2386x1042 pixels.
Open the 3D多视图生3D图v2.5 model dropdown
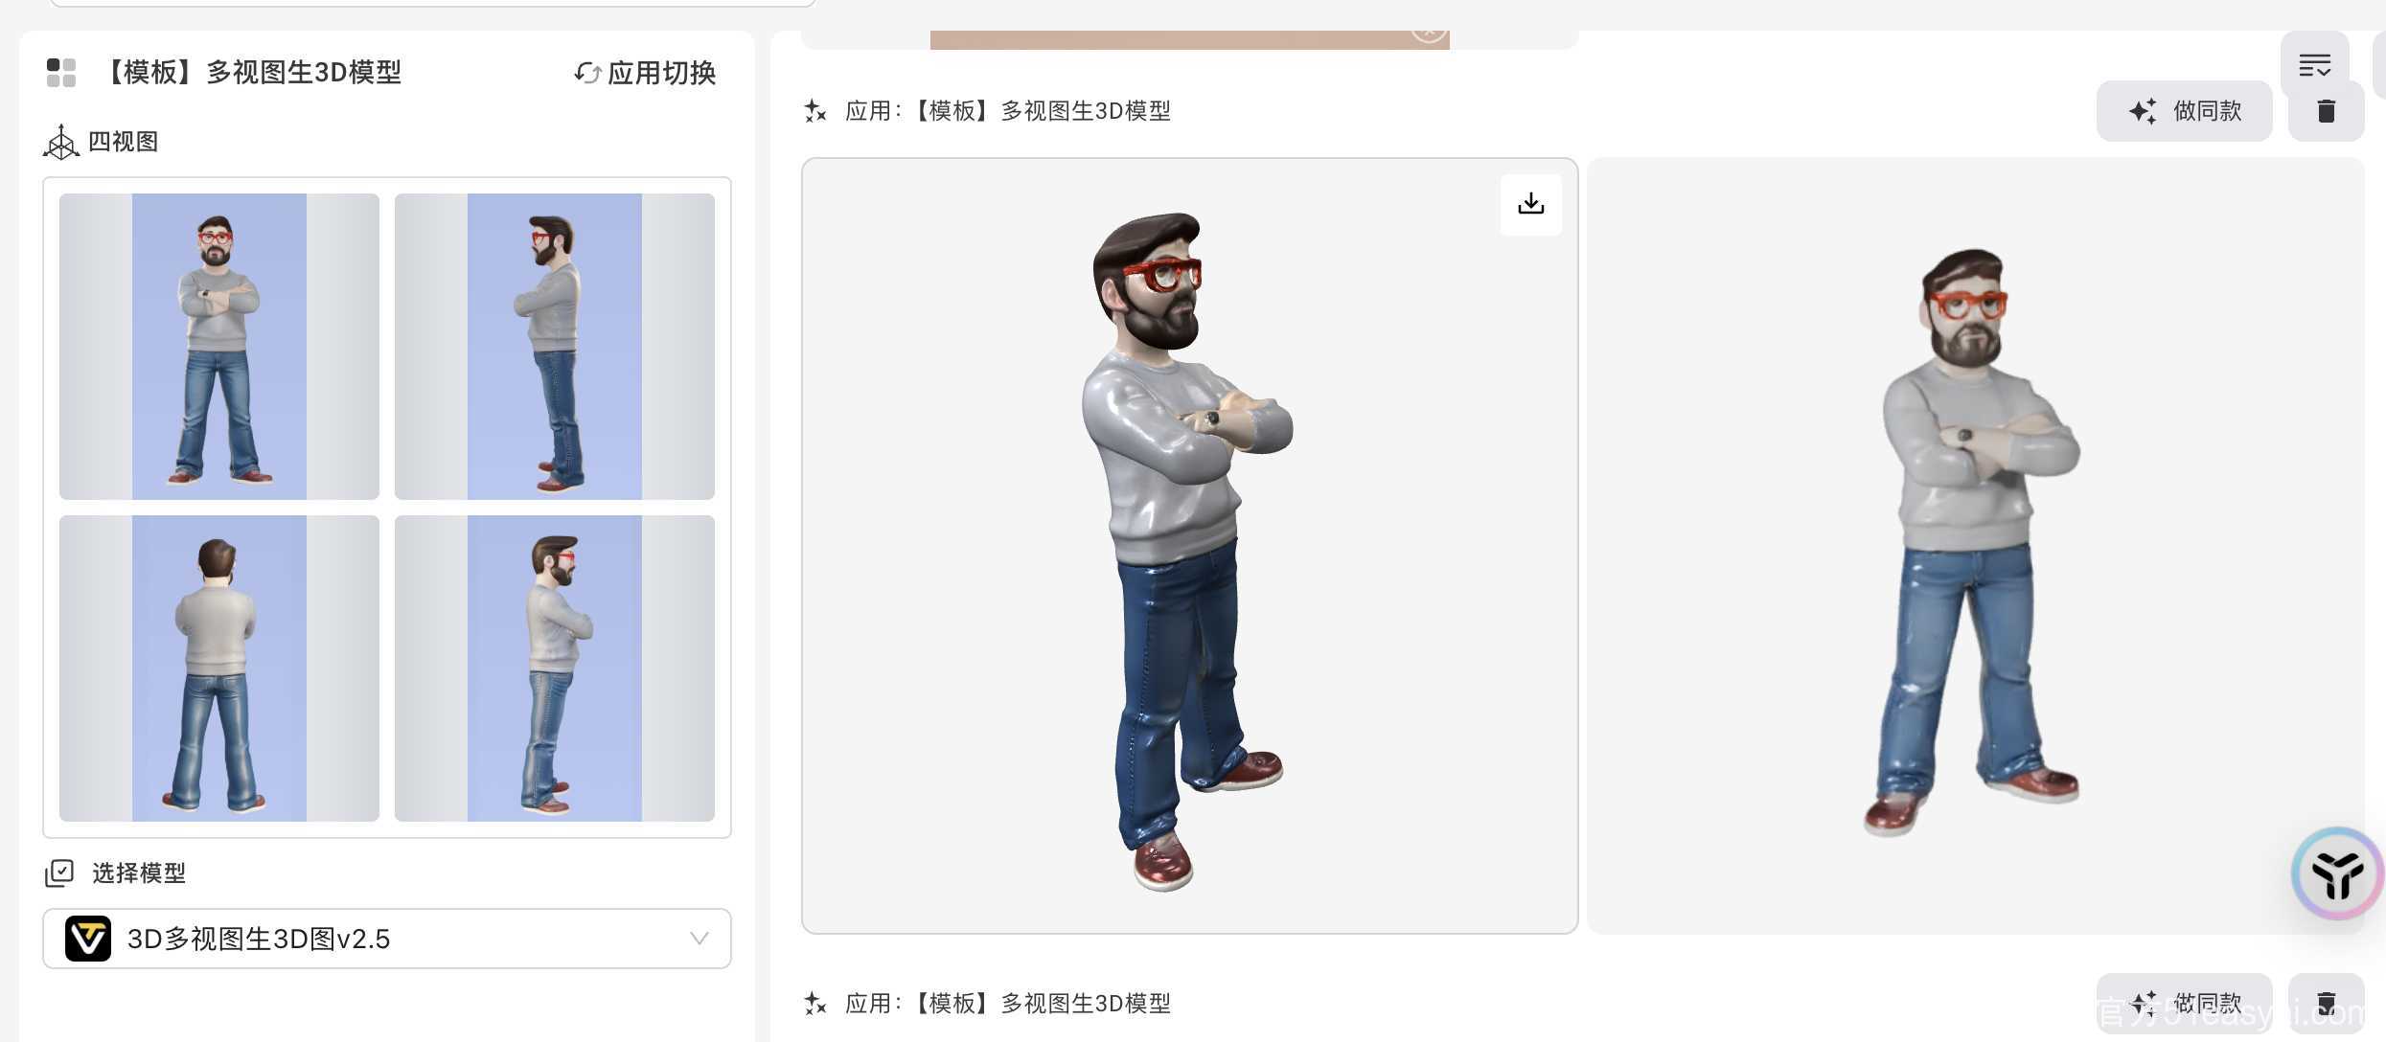[x=387, y=939]
